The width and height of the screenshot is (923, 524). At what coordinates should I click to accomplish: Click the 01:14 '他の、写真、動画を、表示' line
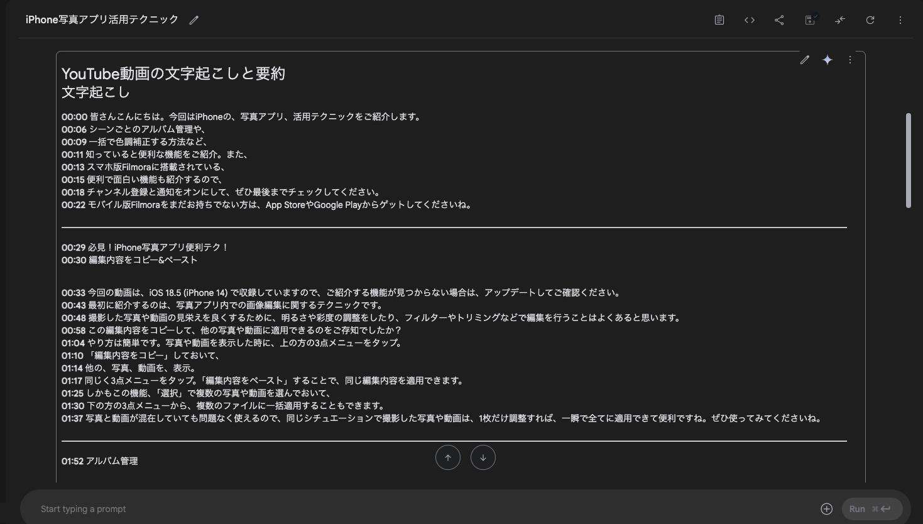tap(129, 368)
